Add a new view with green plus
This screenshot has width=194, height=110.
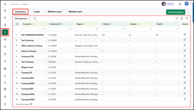(35, 19)
